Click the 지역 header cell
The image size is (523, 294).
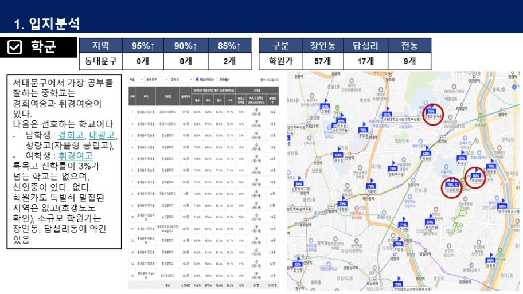tap(101, 46)
